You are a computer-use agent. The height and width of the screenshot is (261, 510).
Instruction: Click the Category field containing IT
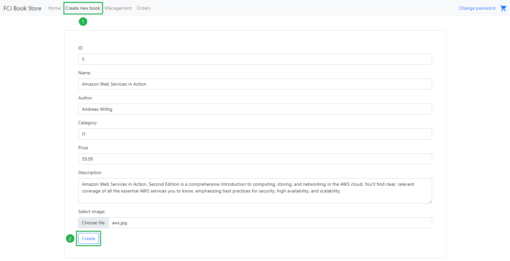click(x=255, y=134)
